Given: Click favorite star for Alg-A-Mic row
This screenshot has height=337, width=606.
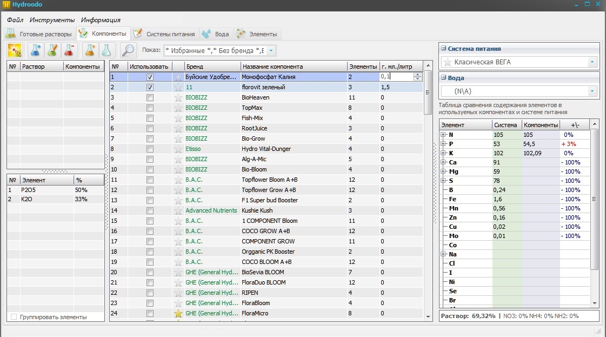Looking at the screenshot, I should point(178,159).
